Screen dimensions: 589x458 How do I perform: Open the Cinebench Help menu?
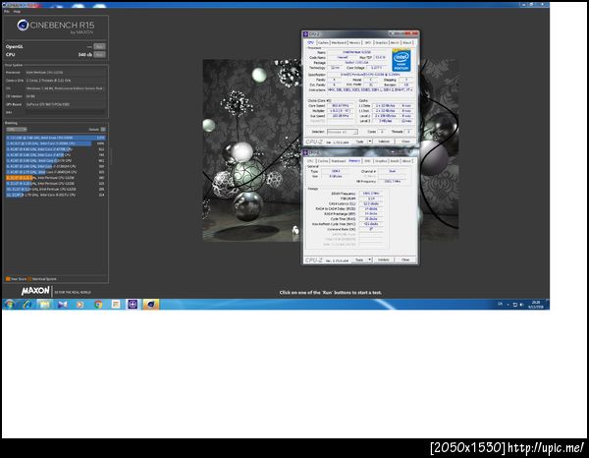pyautogui.click(x=17, y=12)
